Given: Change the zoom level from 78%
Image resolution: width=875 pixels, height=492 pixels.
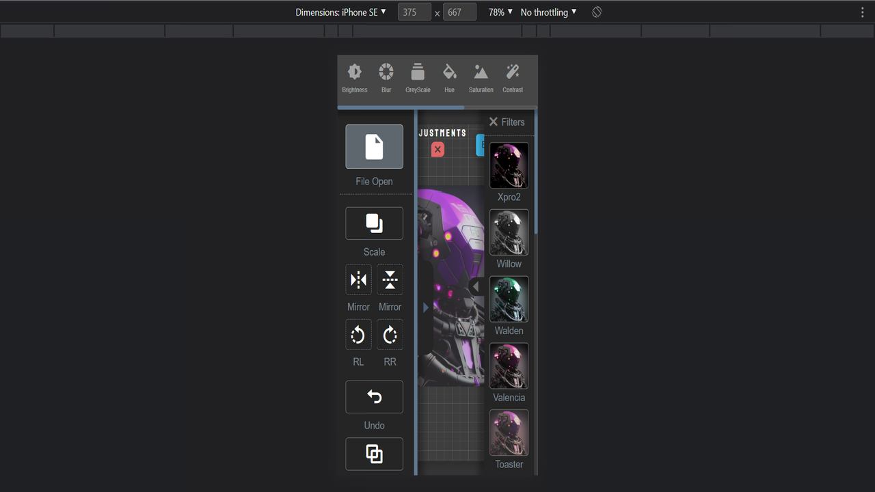Looking at the screenshot, I should 498,12.
